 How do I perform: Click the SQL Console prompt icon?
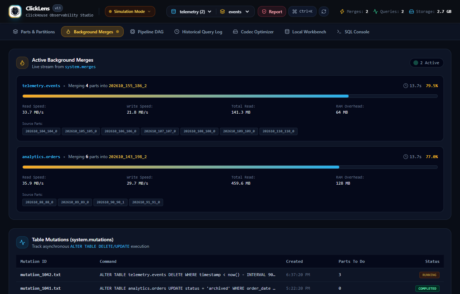point(339,32)
